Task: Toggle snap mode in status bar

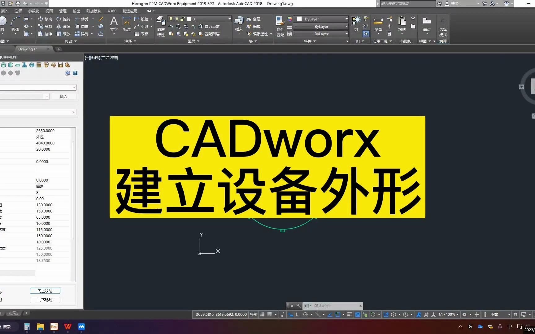Action: coord(270,314)
